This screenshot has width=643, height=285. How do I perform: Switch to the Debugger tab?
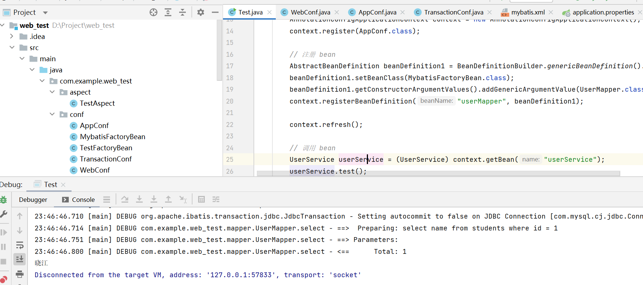pos(33,200)
